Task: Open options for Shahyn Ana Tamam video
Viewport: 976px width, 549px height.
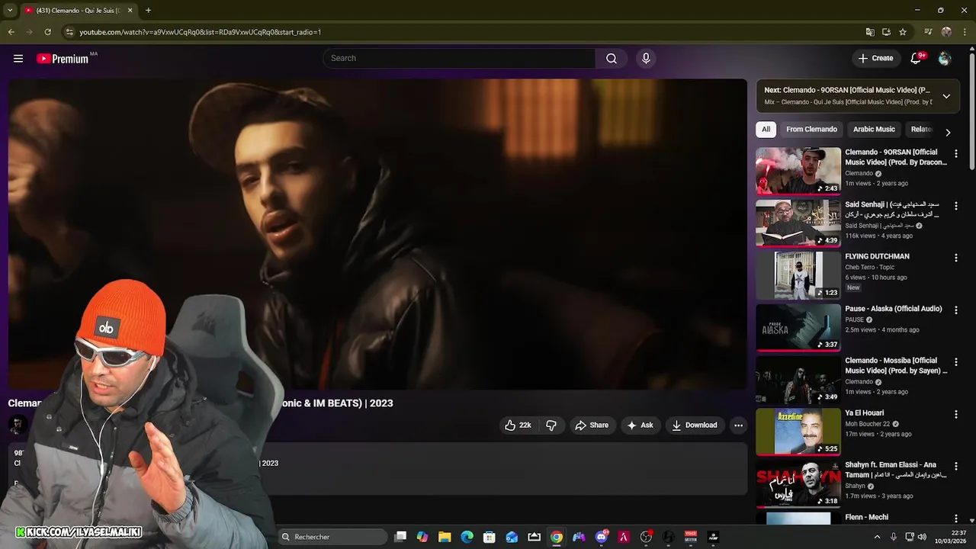Action: (x=956, y=467)
